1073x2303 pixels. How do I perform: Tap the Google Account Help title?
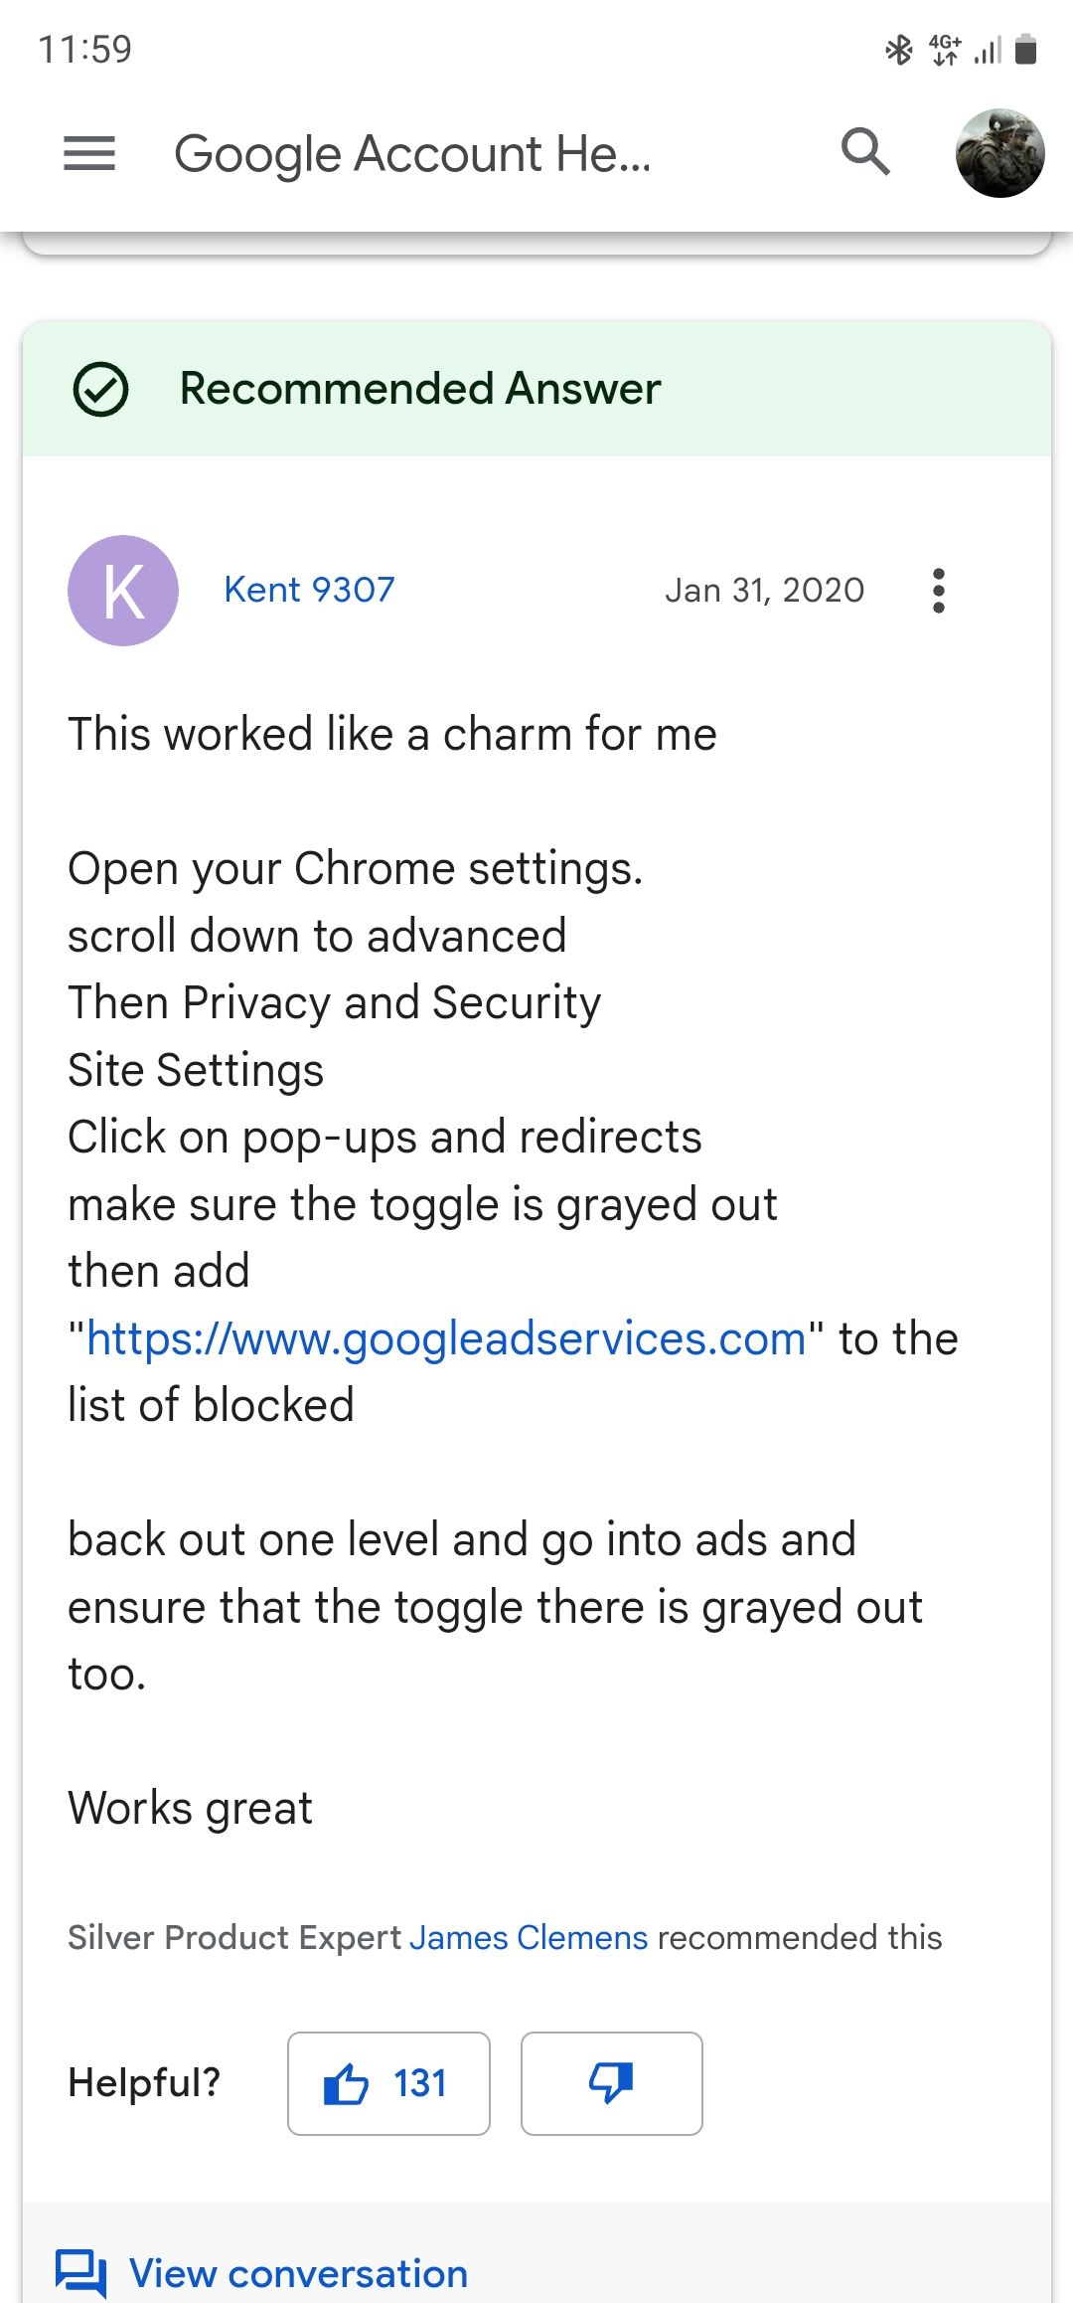click(412, 154)
